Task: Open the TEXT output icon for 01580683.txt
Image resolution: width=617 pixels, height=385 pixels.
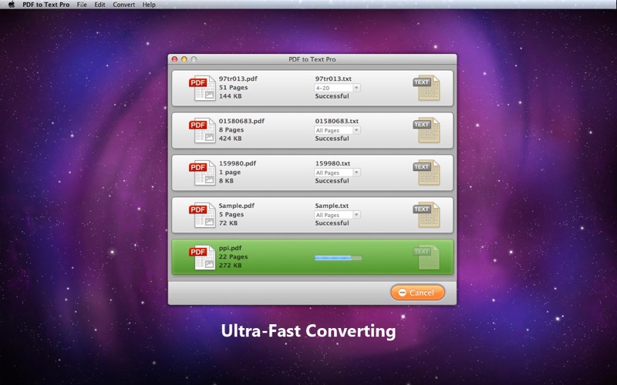Action: (x=426, y=130)
